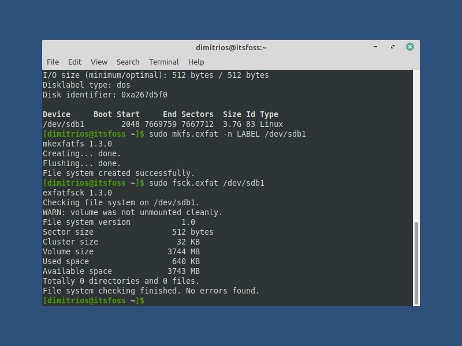Open the Help menu

(195, 62)
